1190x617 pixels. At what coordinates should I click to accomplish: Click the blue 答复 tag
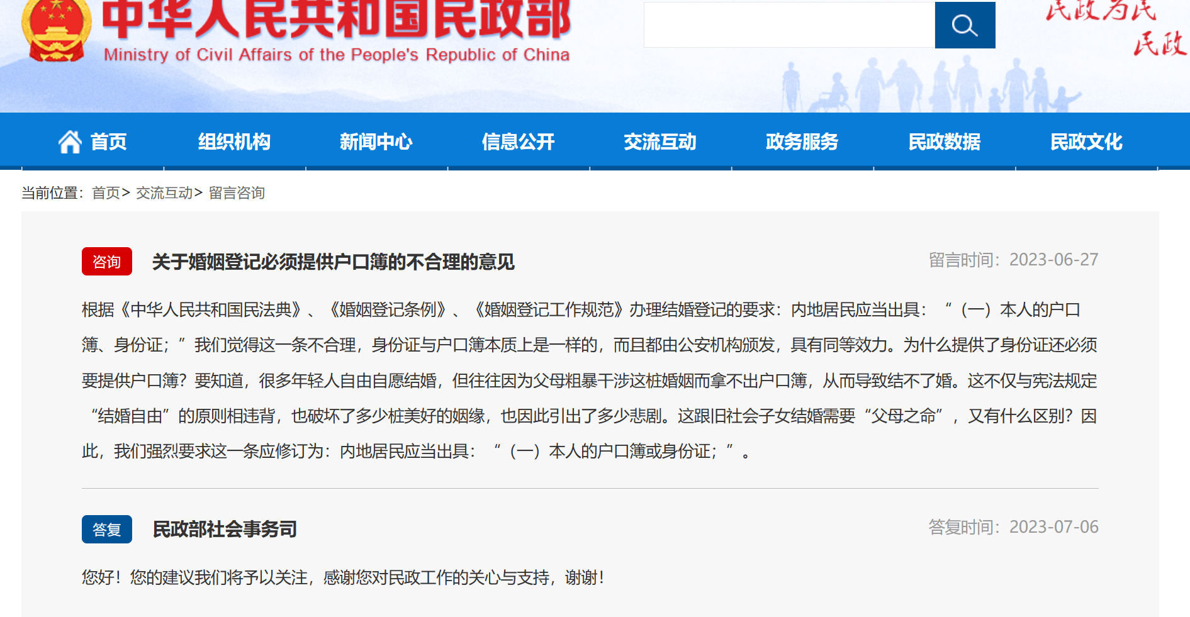[x=107, y=530]
